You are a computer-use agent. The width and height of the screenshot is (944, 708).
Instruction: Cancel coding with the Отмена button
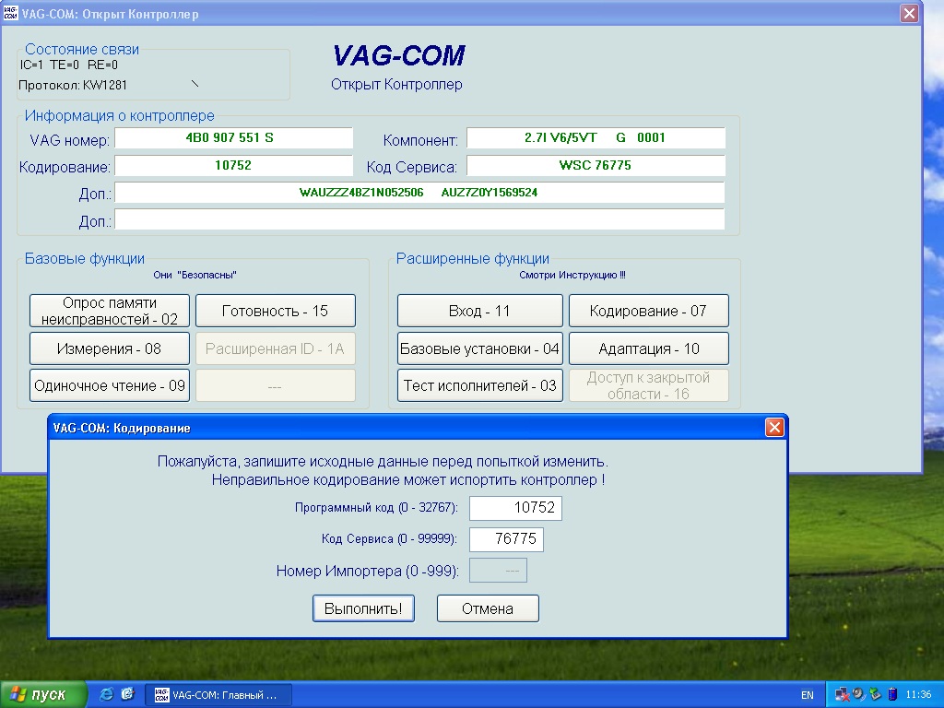[x=487, y=608]
